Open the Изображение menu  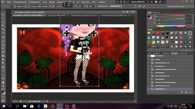coord(34,2)
